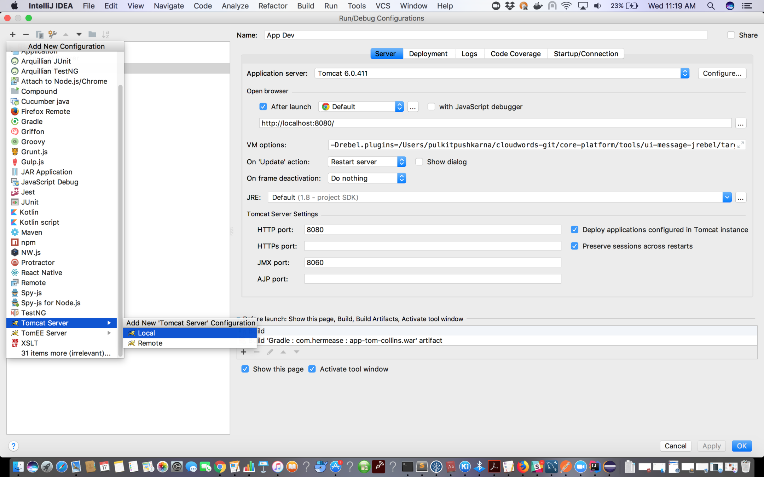Choose Remote Tomcat Server configuration
This screenshot has width=764, height=477.
[190, 343]
